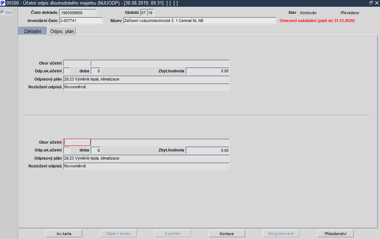Click the upper Zbyt.hodnota field 0.00
380x239 pixels.
pos(208,71)
